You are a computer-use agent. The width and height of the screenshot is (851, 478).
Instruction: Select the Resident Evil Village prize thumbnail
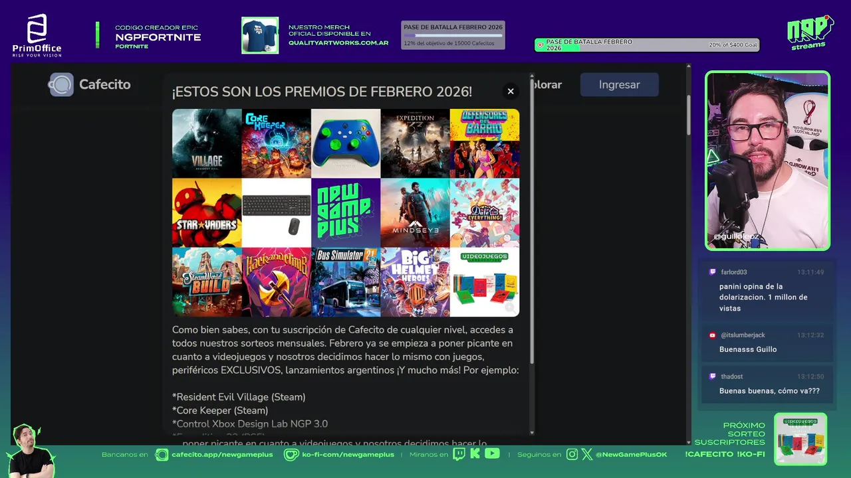pyautogui.click(x=207, y=143)
